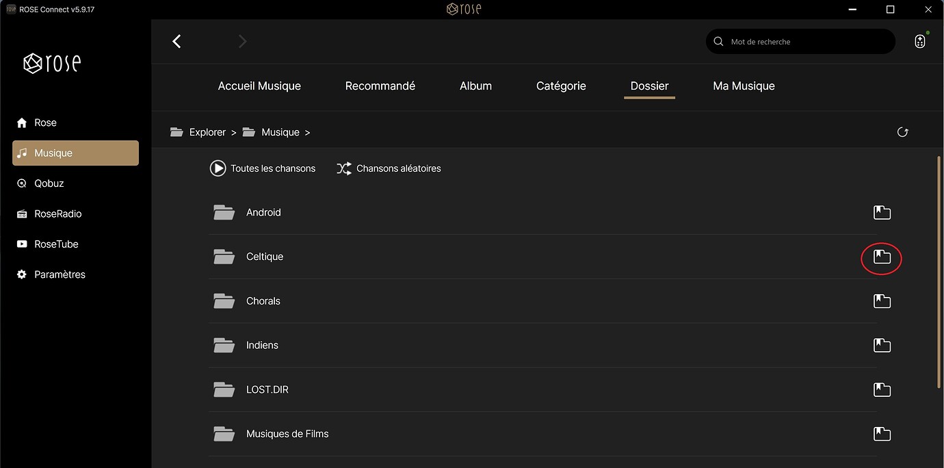Switch to the Catégorie tab

[x=561, y=86]
